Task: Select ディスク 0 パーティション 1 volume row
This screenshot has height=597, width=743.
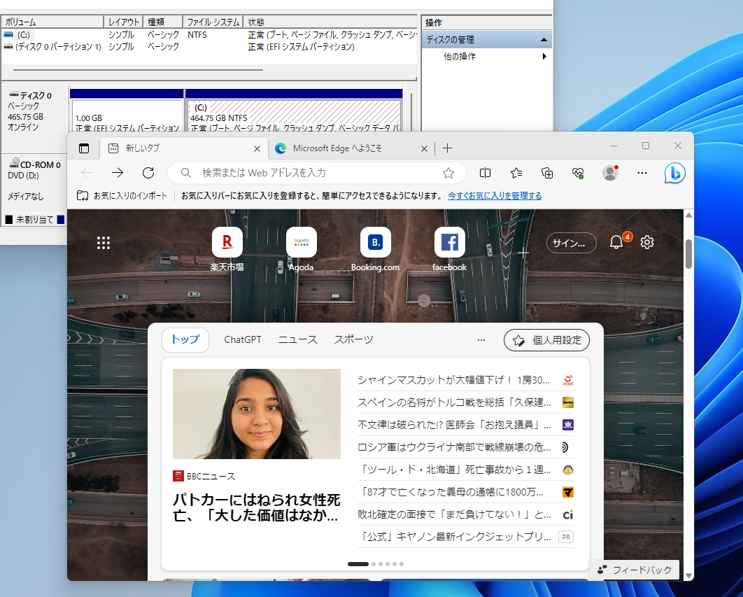Action: pos(208,46)
